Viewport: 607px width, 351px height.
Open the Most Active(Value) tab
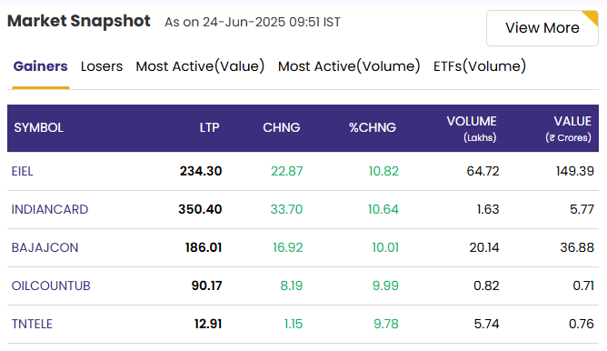[200, 66]
